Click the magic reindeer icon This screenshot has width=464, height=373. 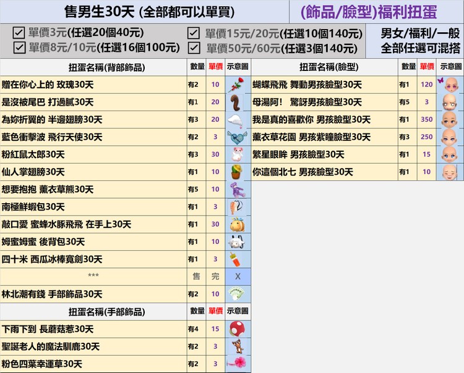tap(238, 346)
